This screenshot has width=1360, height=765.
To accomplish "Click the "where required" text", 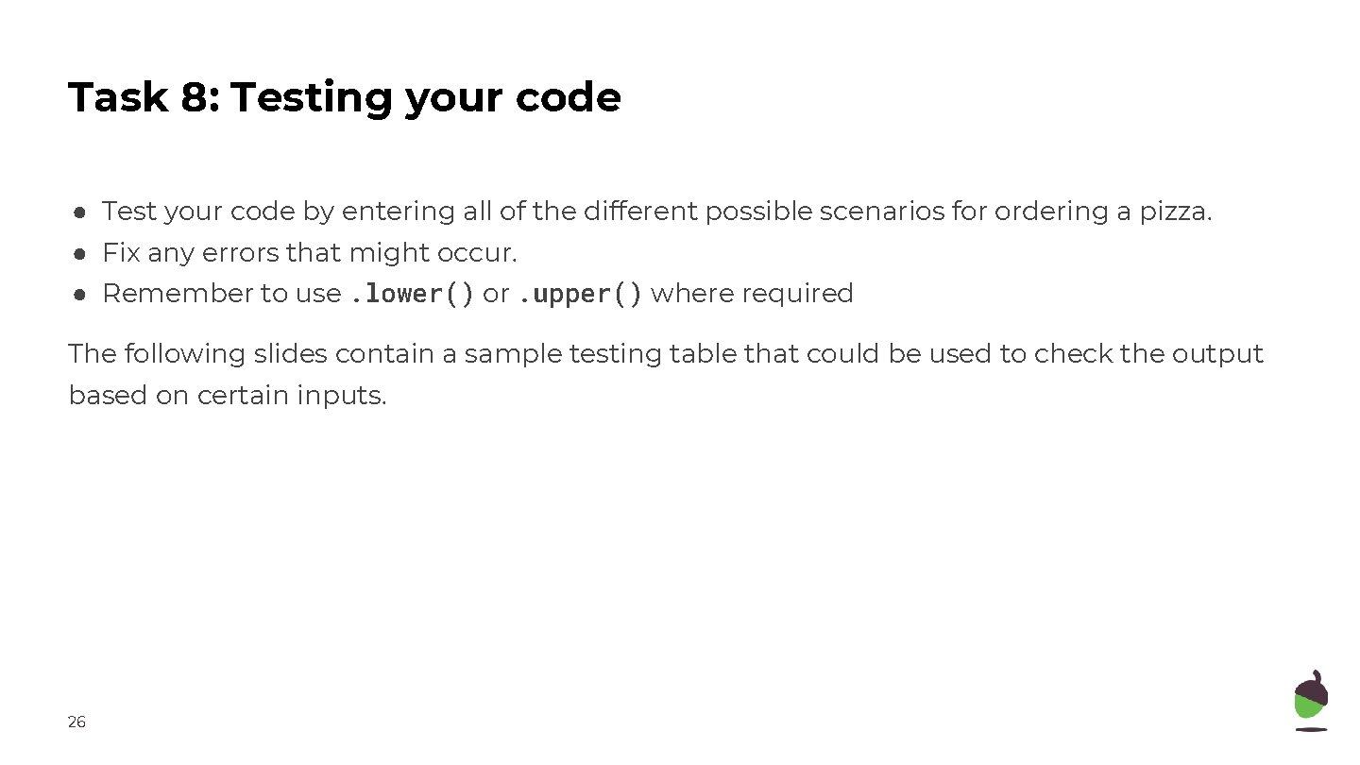I will click(752, 294).
